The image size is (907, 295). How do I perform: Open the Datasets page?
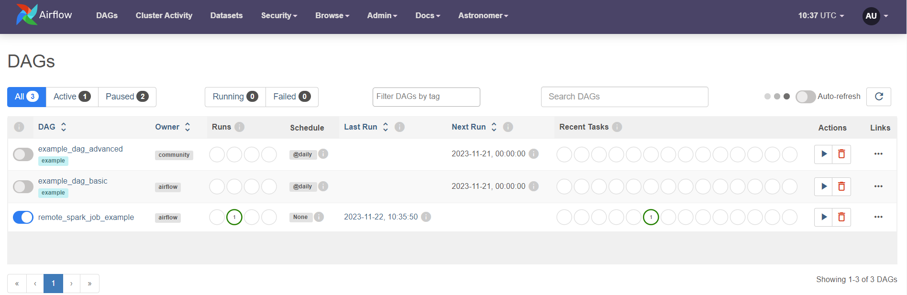(x=226, y=15)
